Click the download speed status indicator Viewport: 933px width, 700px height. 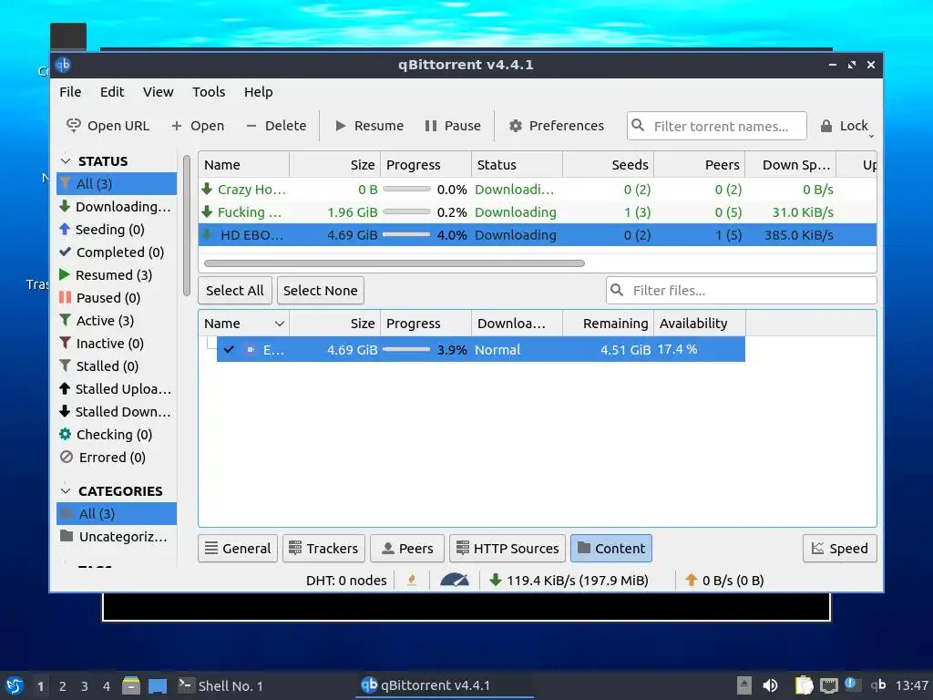pos(569,581)
